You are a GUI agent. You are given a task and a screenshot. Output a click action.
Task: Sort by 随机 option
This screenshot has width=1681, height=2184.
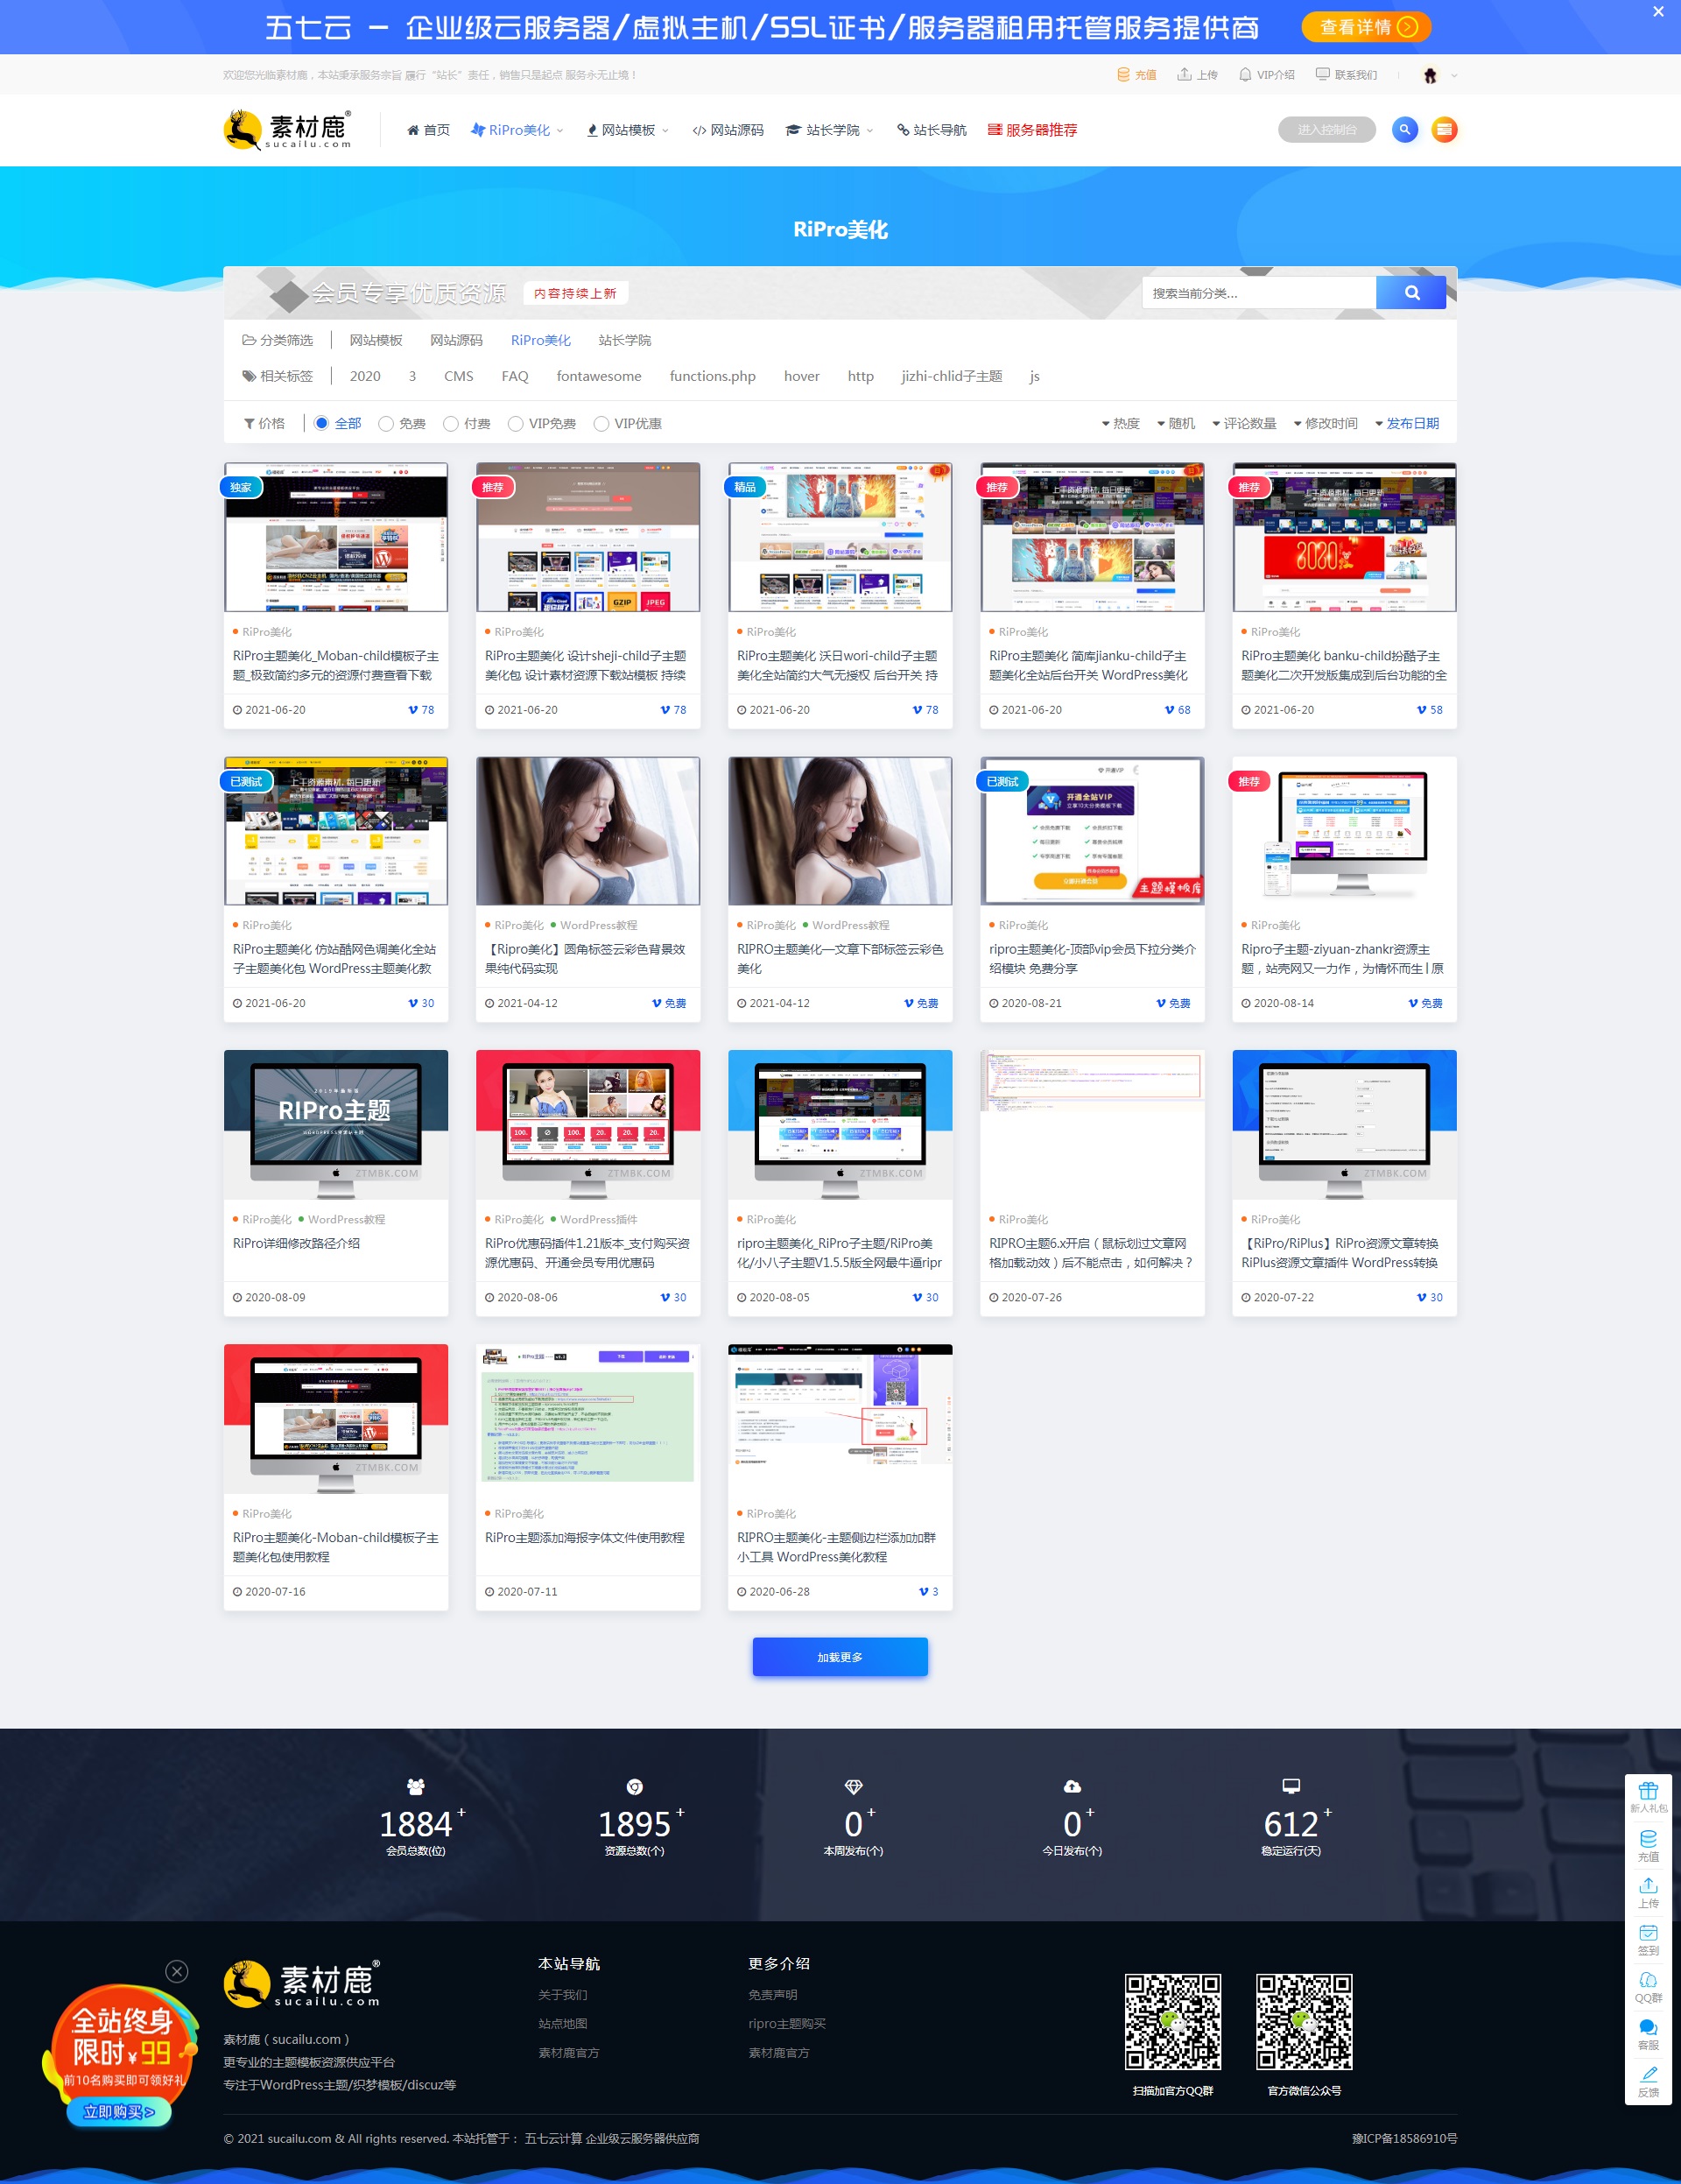[x=1176, y=423]
